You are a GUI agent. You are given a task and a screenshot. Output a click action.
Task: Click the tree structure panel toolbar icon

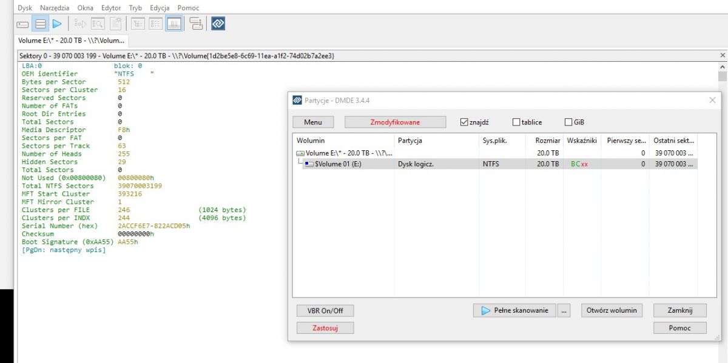[195, 24]
